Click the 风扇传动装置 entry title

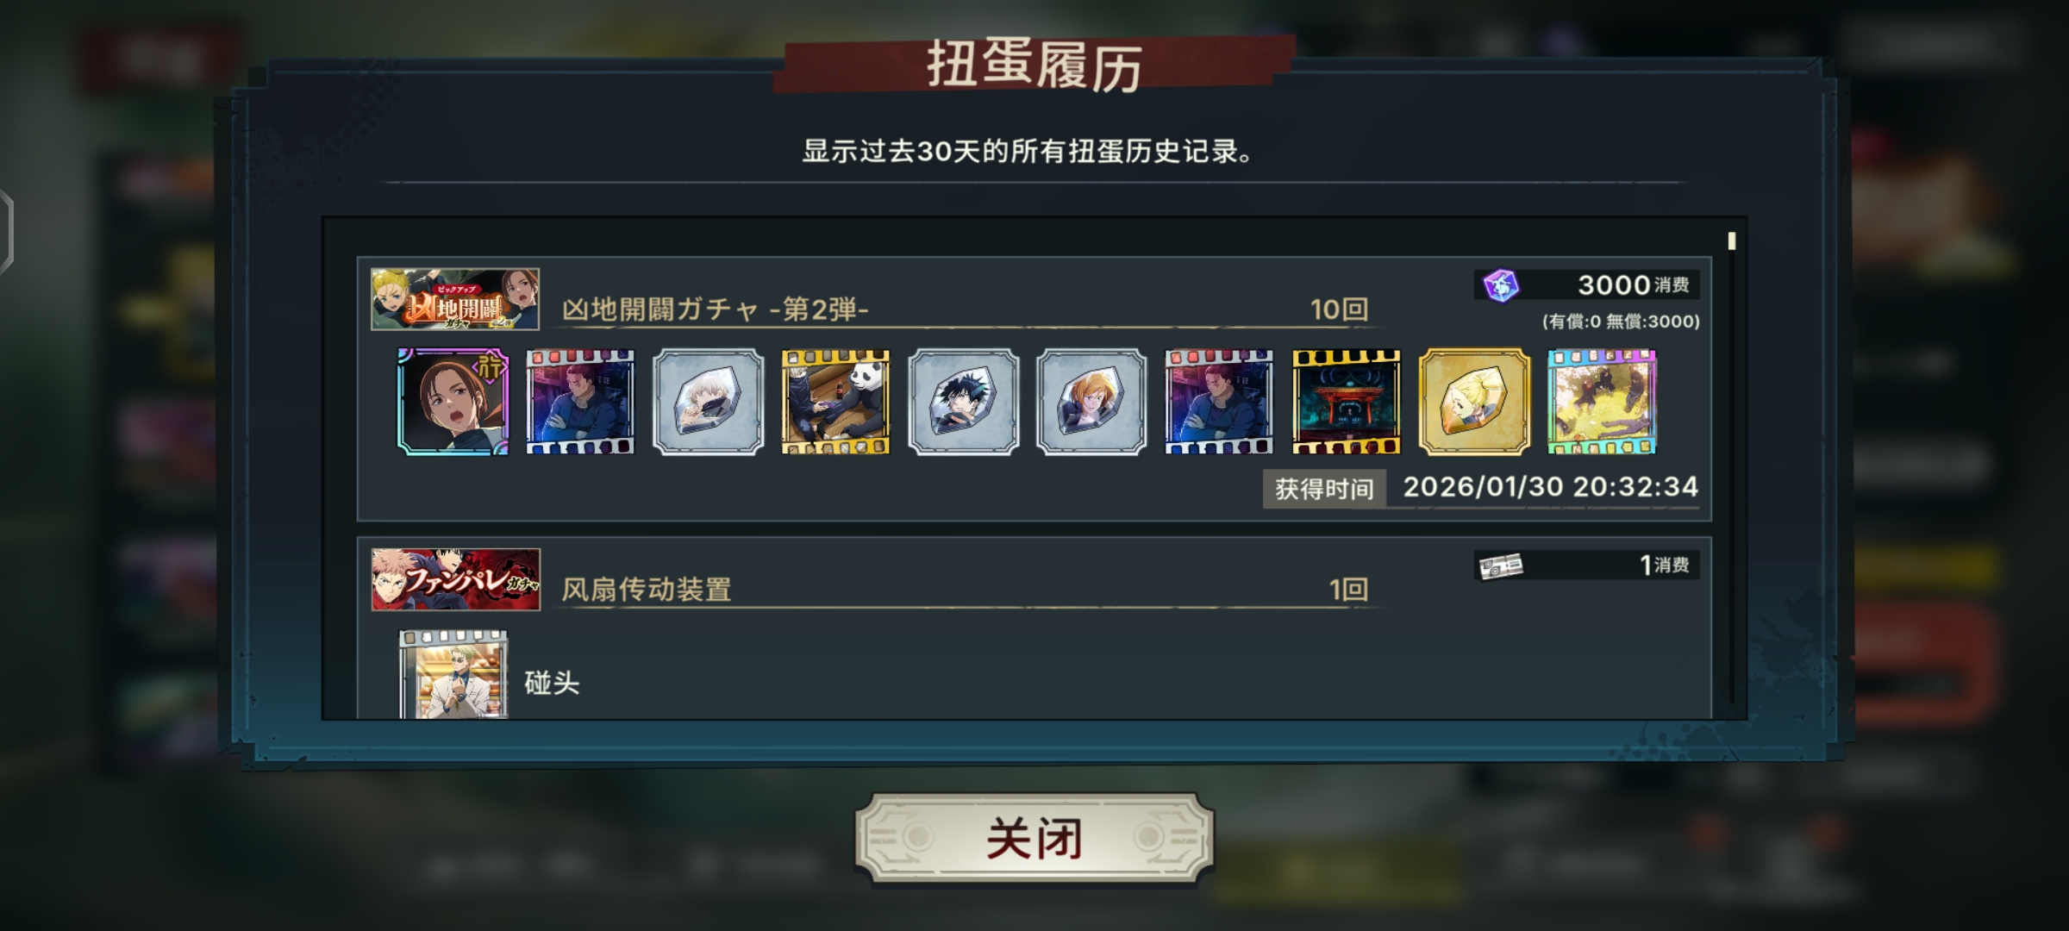click(x=647, y=590)
